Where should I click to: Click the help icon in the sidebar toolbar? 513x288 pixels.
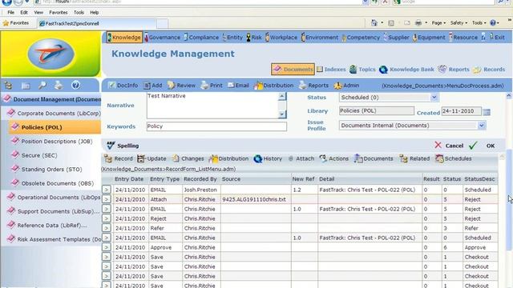[75, 86]
